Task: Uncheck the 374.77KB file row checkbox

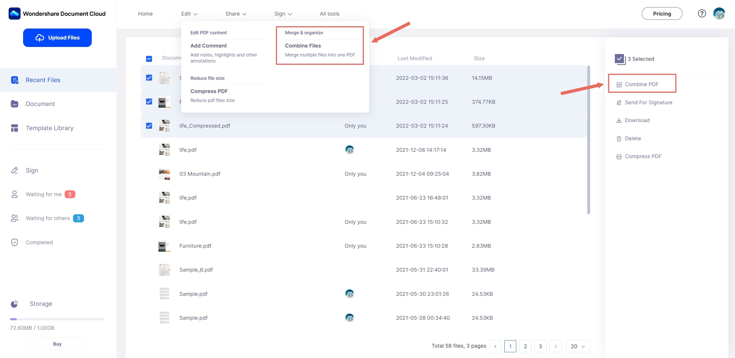Action: click(x=149, y=102)
